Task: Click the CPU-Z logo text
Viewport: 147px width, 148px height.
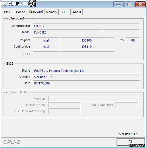Action: pos(12,142)
